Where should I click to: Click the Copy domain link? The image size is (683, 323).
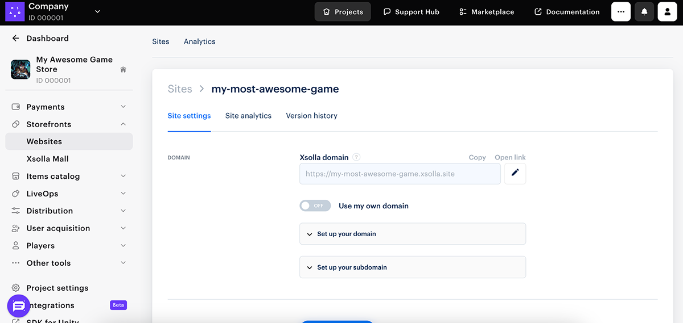tap(477, 157)
